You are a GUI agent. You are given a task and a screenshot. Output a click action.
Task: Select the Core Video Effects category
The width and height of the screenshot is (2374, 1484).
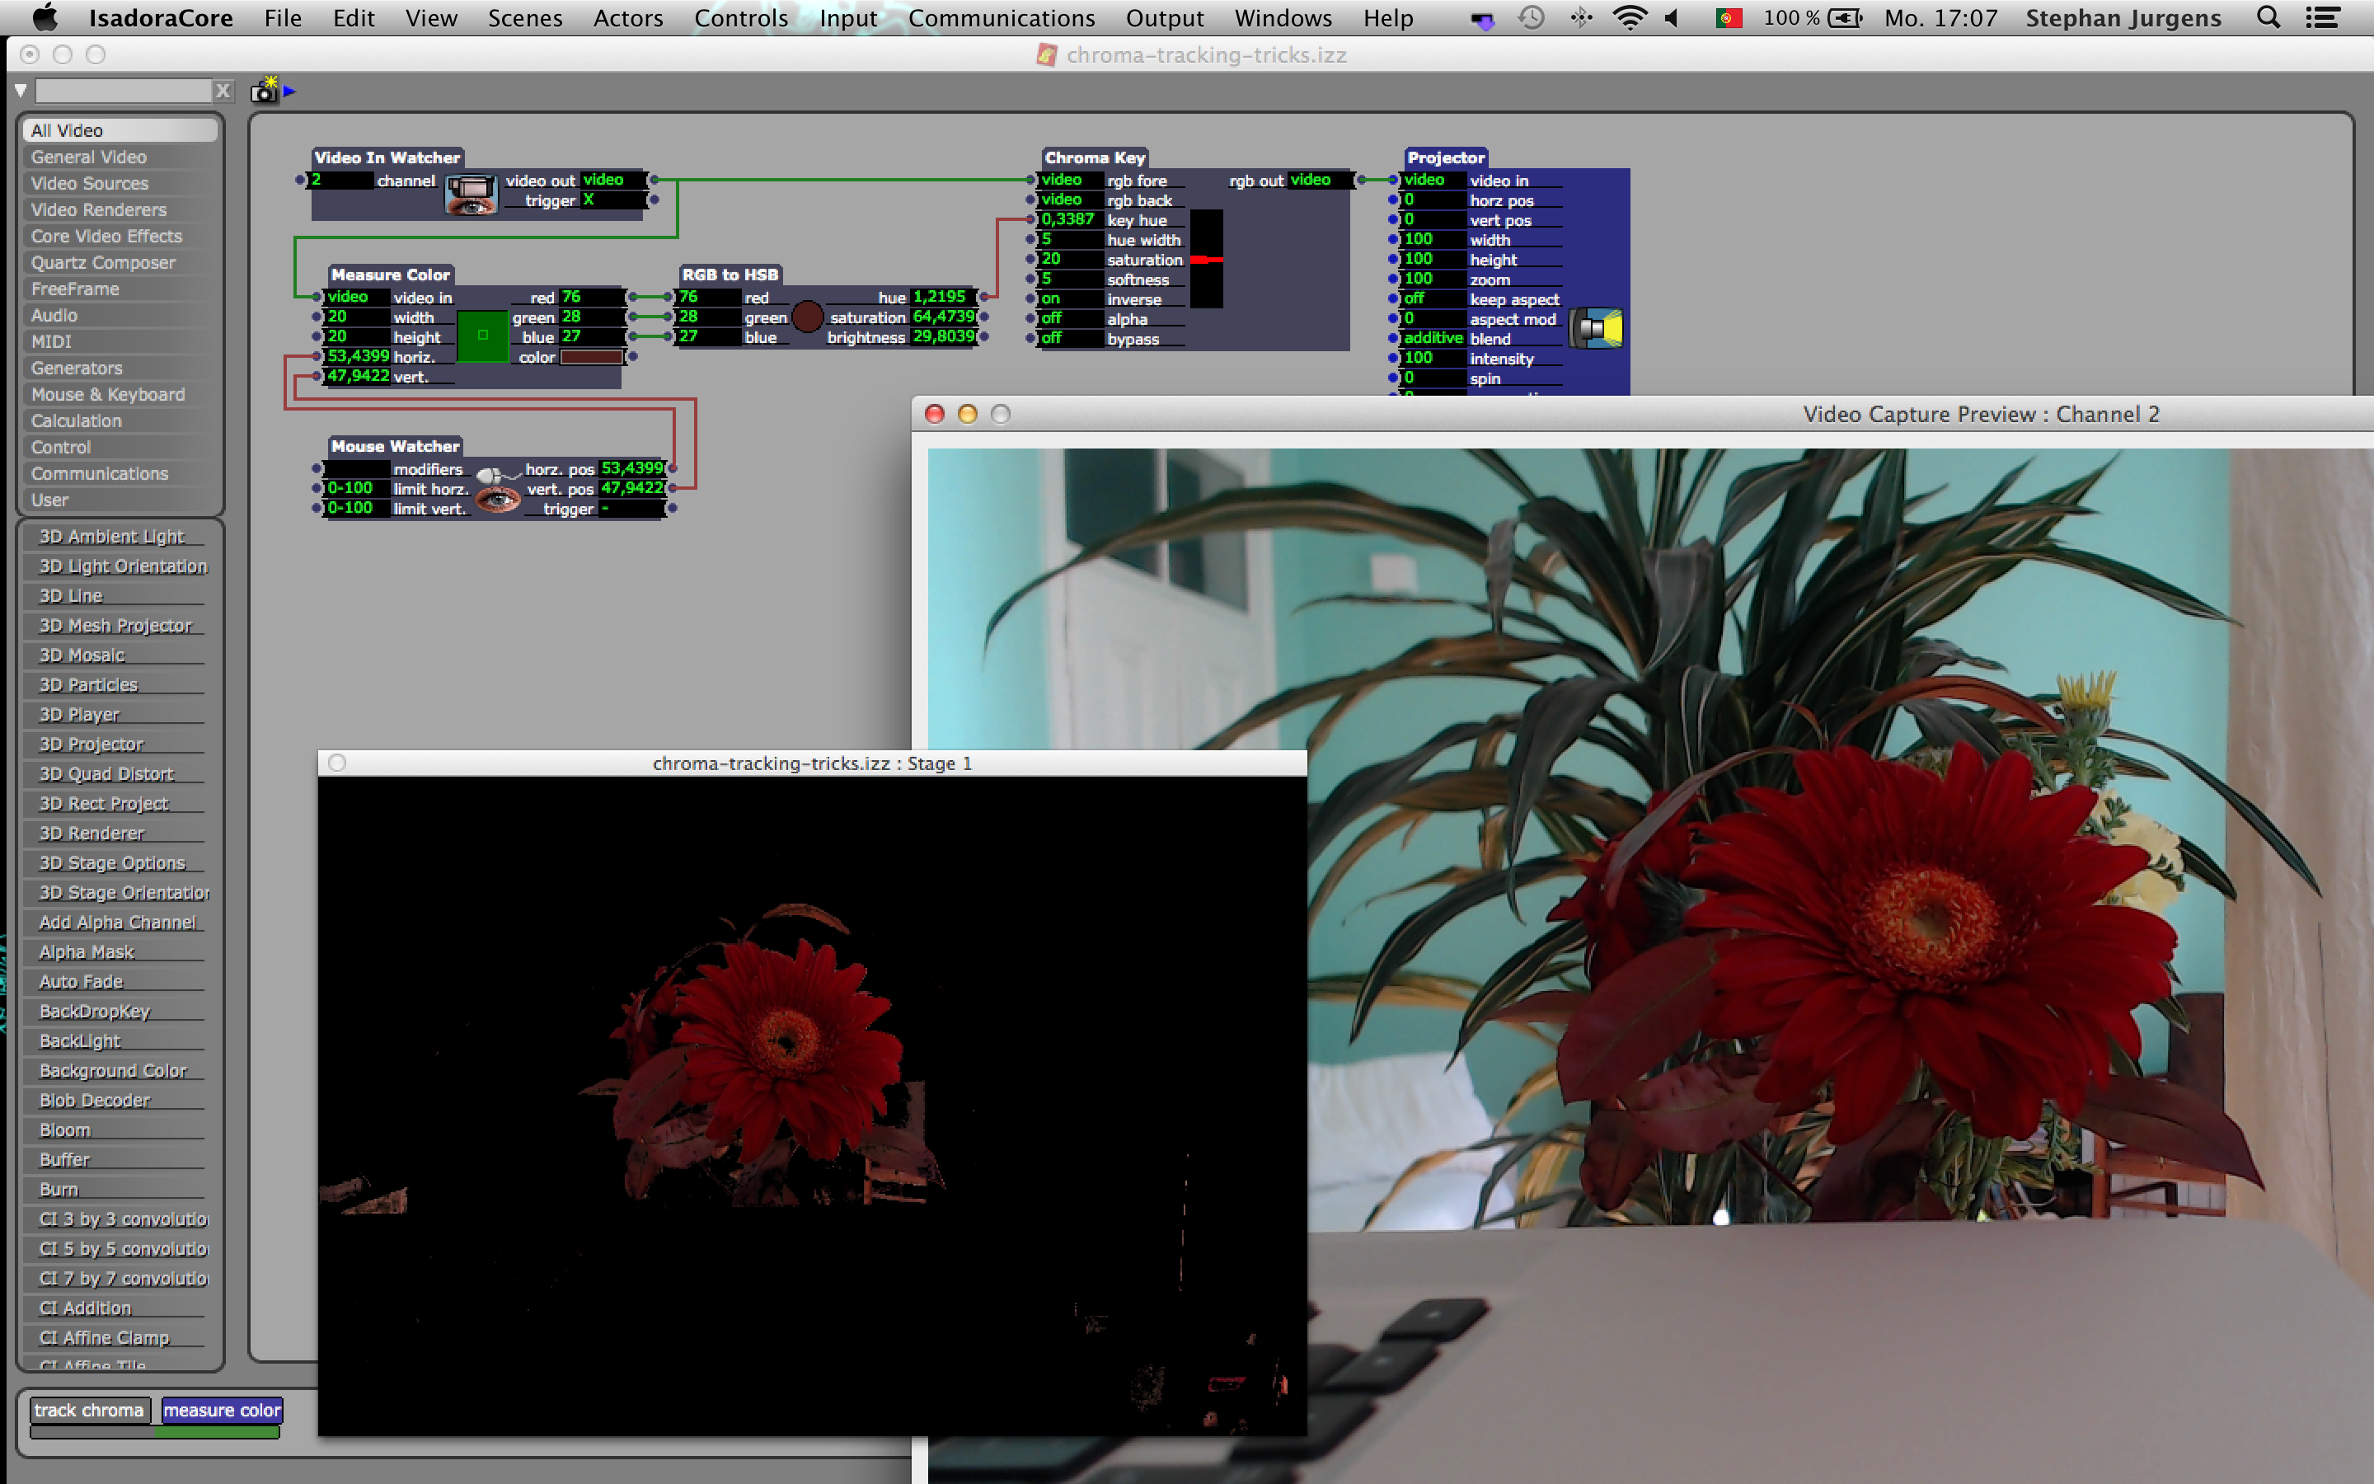pyautogui.click(x=120, y=236)
